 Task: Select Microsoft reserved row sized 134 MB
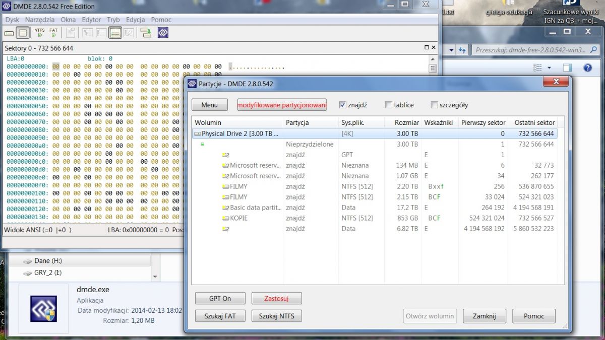[375, 165]
